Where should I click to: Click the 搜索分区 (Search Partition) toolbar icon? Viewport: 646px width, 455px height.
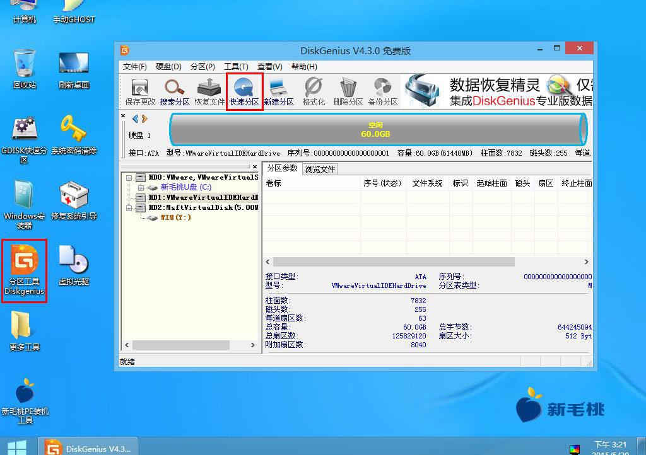(175, 92)
